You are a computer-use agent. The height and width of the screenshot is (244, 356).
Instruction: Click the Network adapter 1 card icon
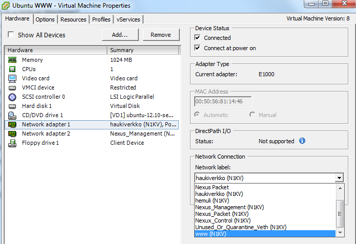coord(12,124)
